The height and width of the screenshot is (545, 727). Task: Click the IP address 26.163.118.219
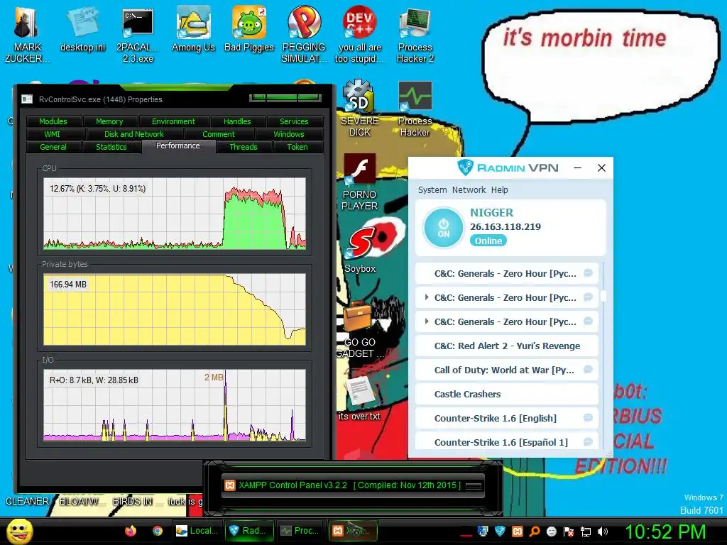click(505, 226)
